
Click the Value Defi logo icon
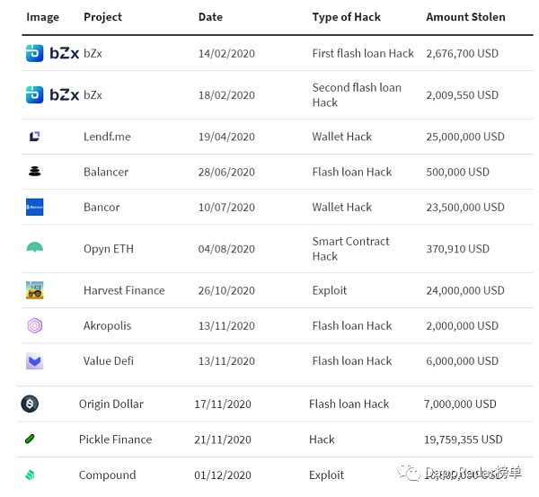coord(35,361)
